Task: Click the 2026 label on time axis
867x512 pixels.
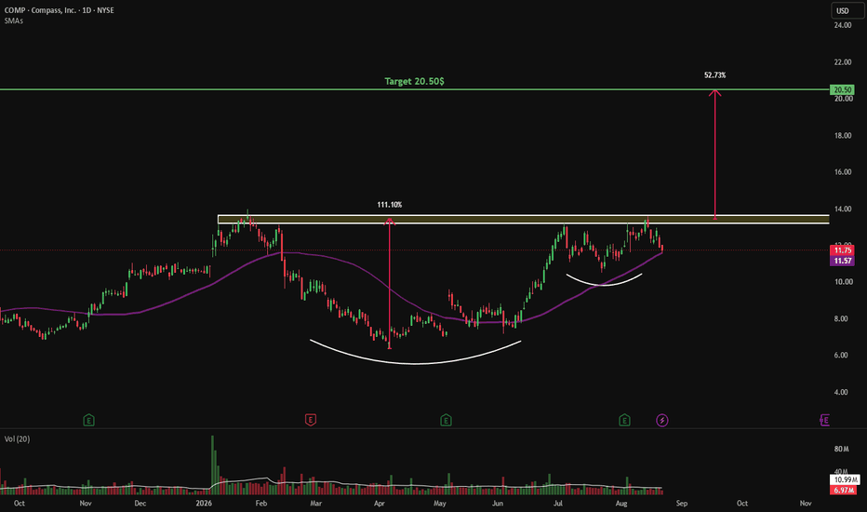Action: coord(204,503)
